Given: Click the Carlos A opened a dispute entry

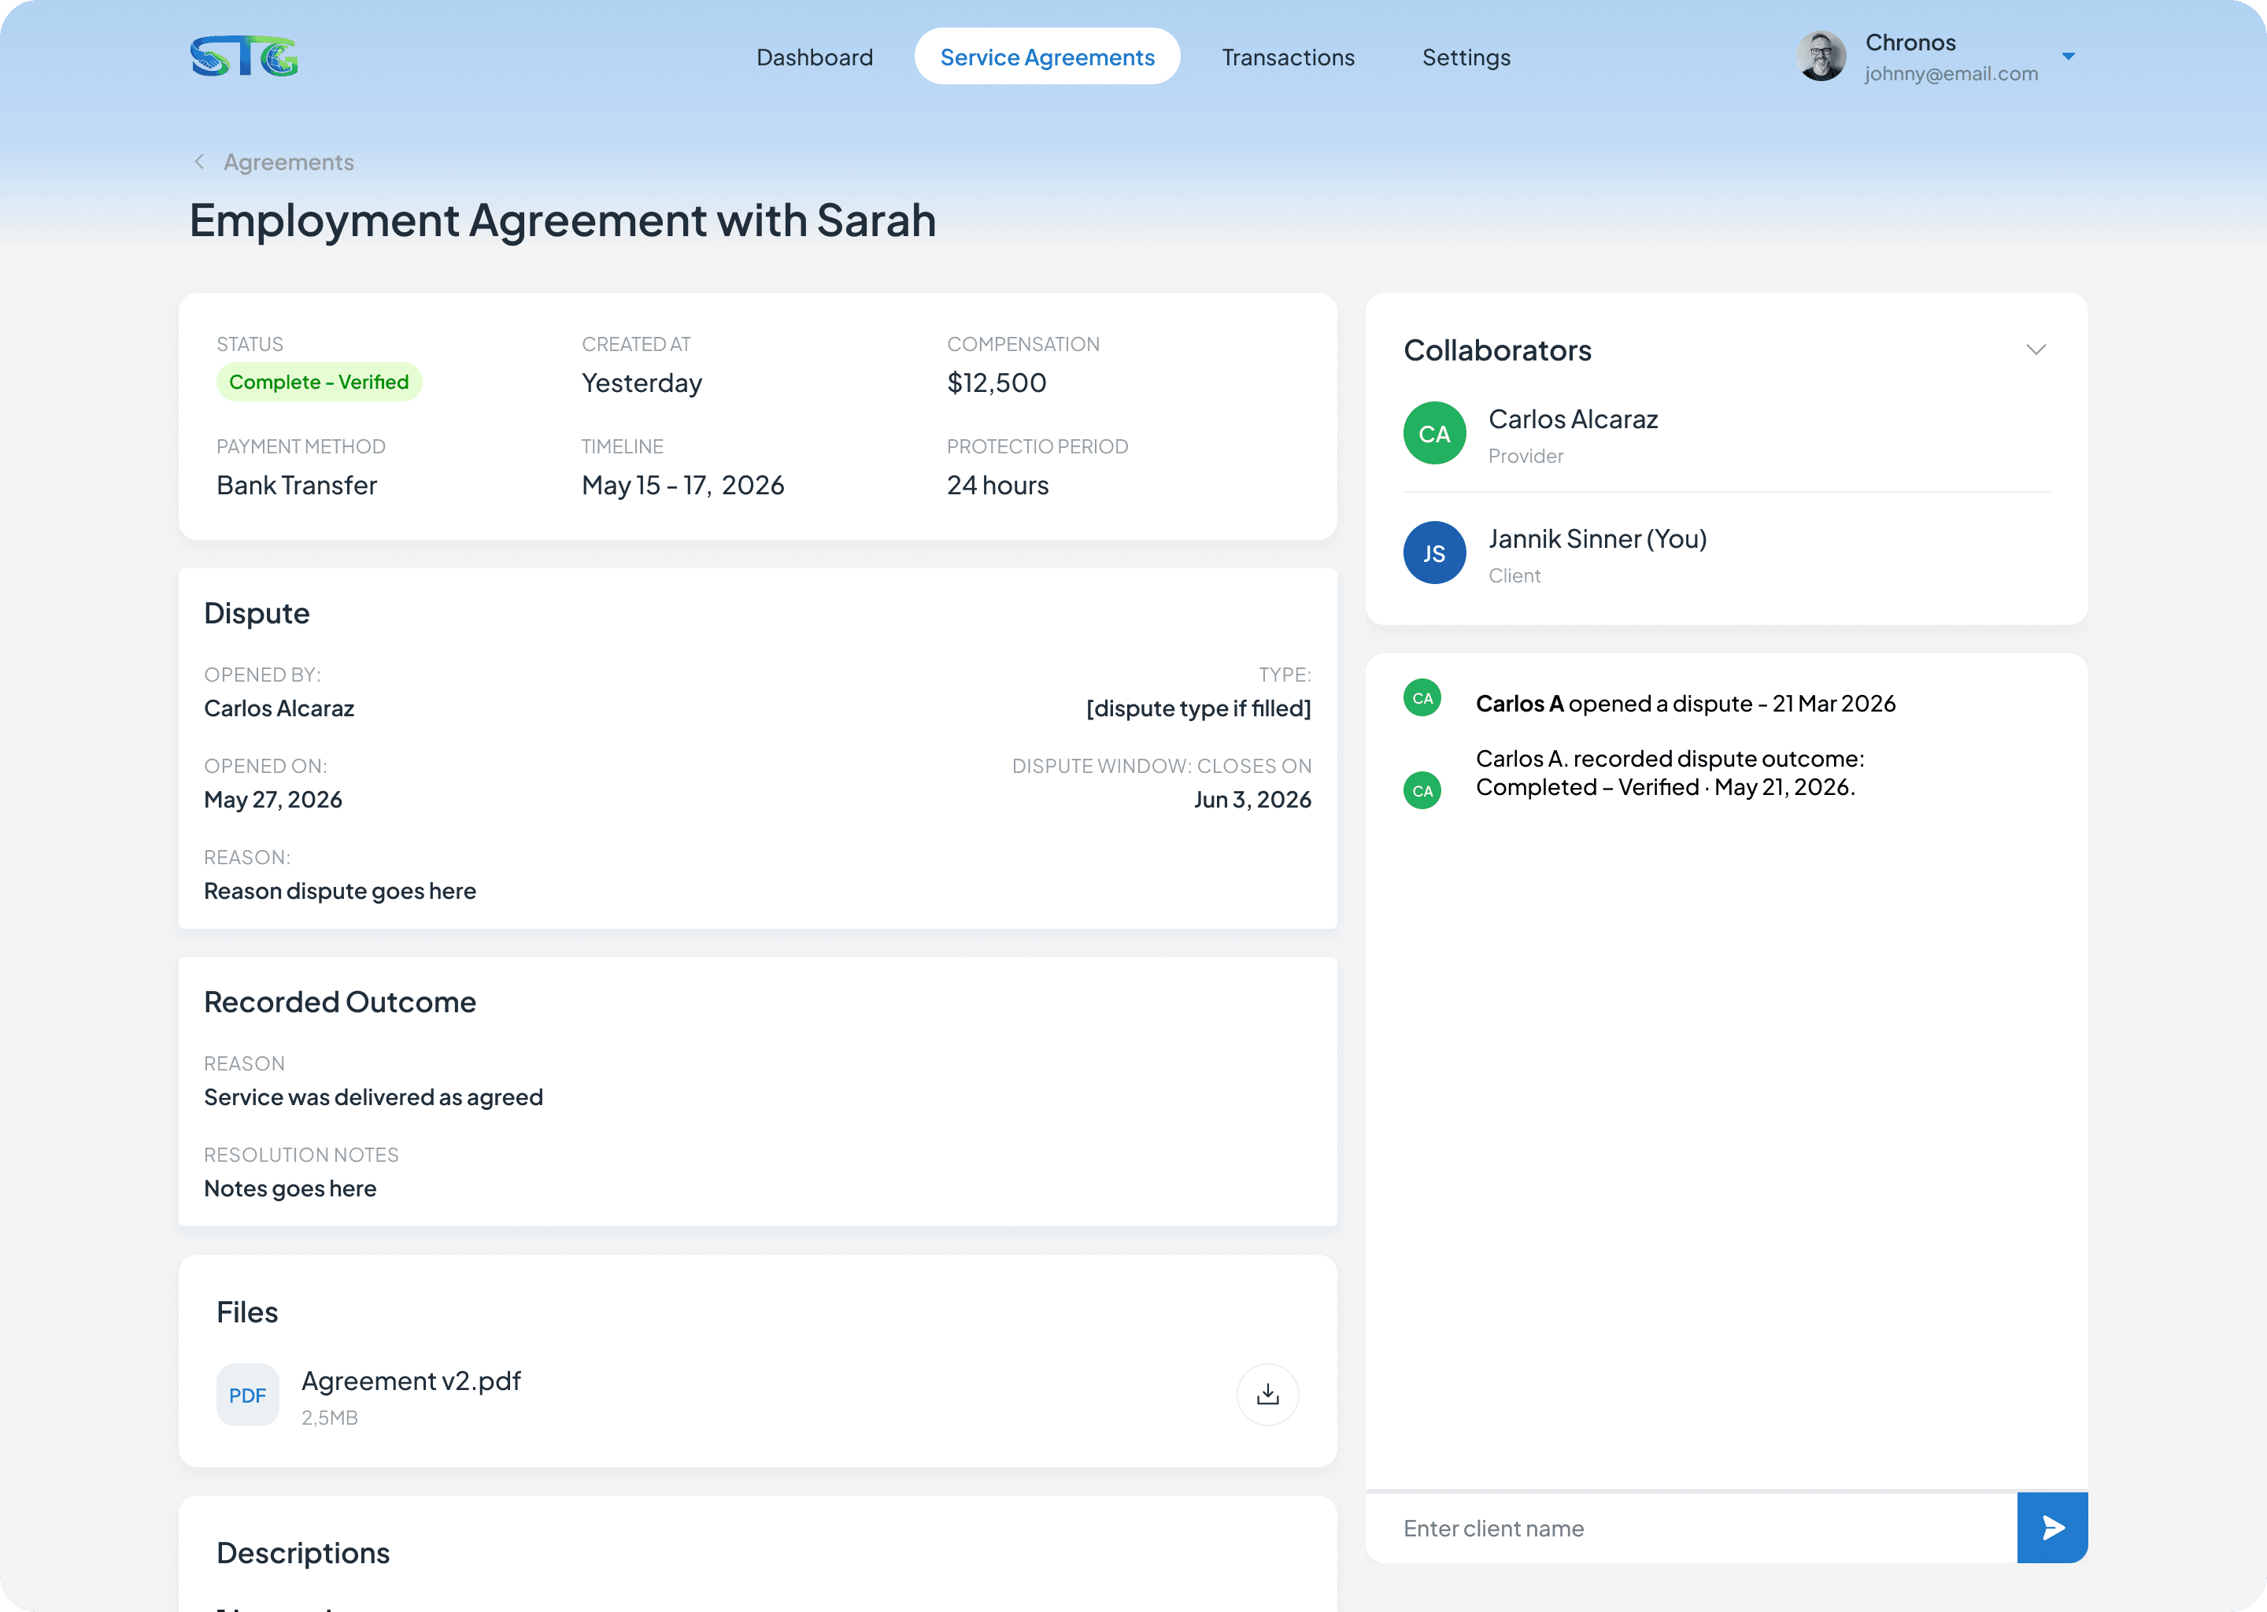Looking at the screenshot, I should tap(1685, 704).
